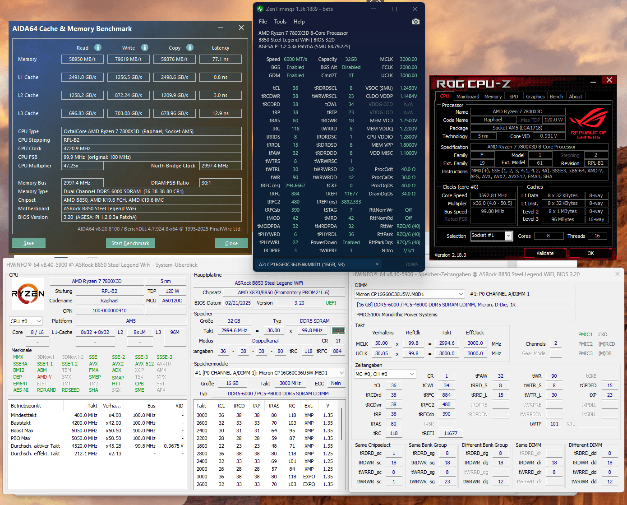Screen dimensions: 627x505
Task: Minimize the ROG CPU-Z window
Action: [593, 81]
